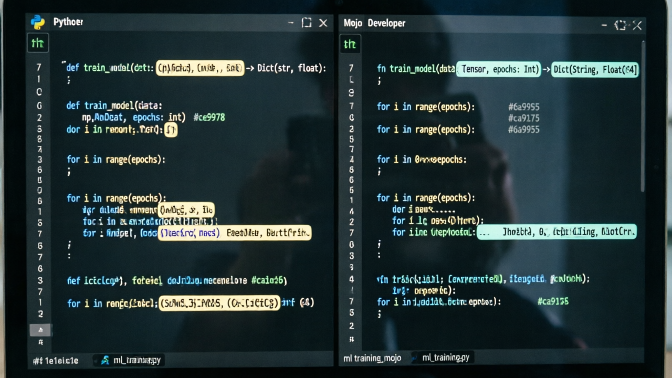Maximize the Mojo Developer window

[621, 25]
